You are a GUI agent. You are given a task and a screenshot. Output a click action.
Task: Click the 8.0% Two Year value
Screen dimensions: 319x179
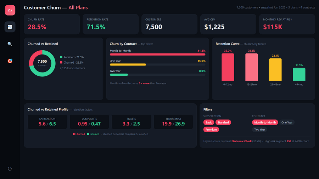[202, 71]
